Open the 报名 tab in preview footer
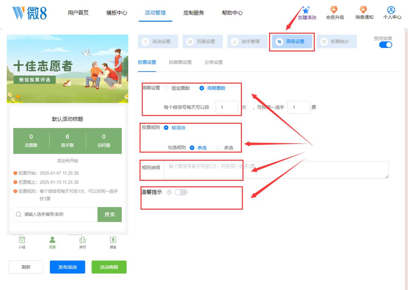 click(113, 243)
